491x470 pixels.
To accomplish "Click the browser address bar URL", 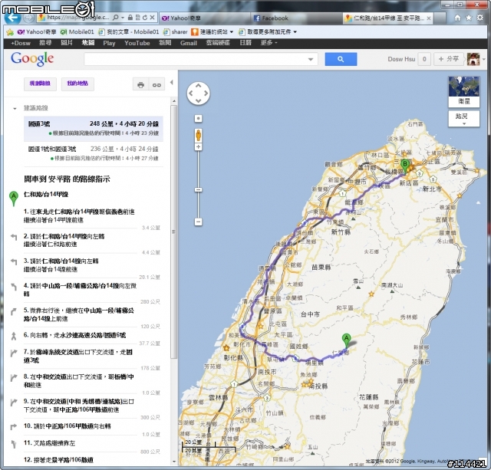I will point(77,18).
